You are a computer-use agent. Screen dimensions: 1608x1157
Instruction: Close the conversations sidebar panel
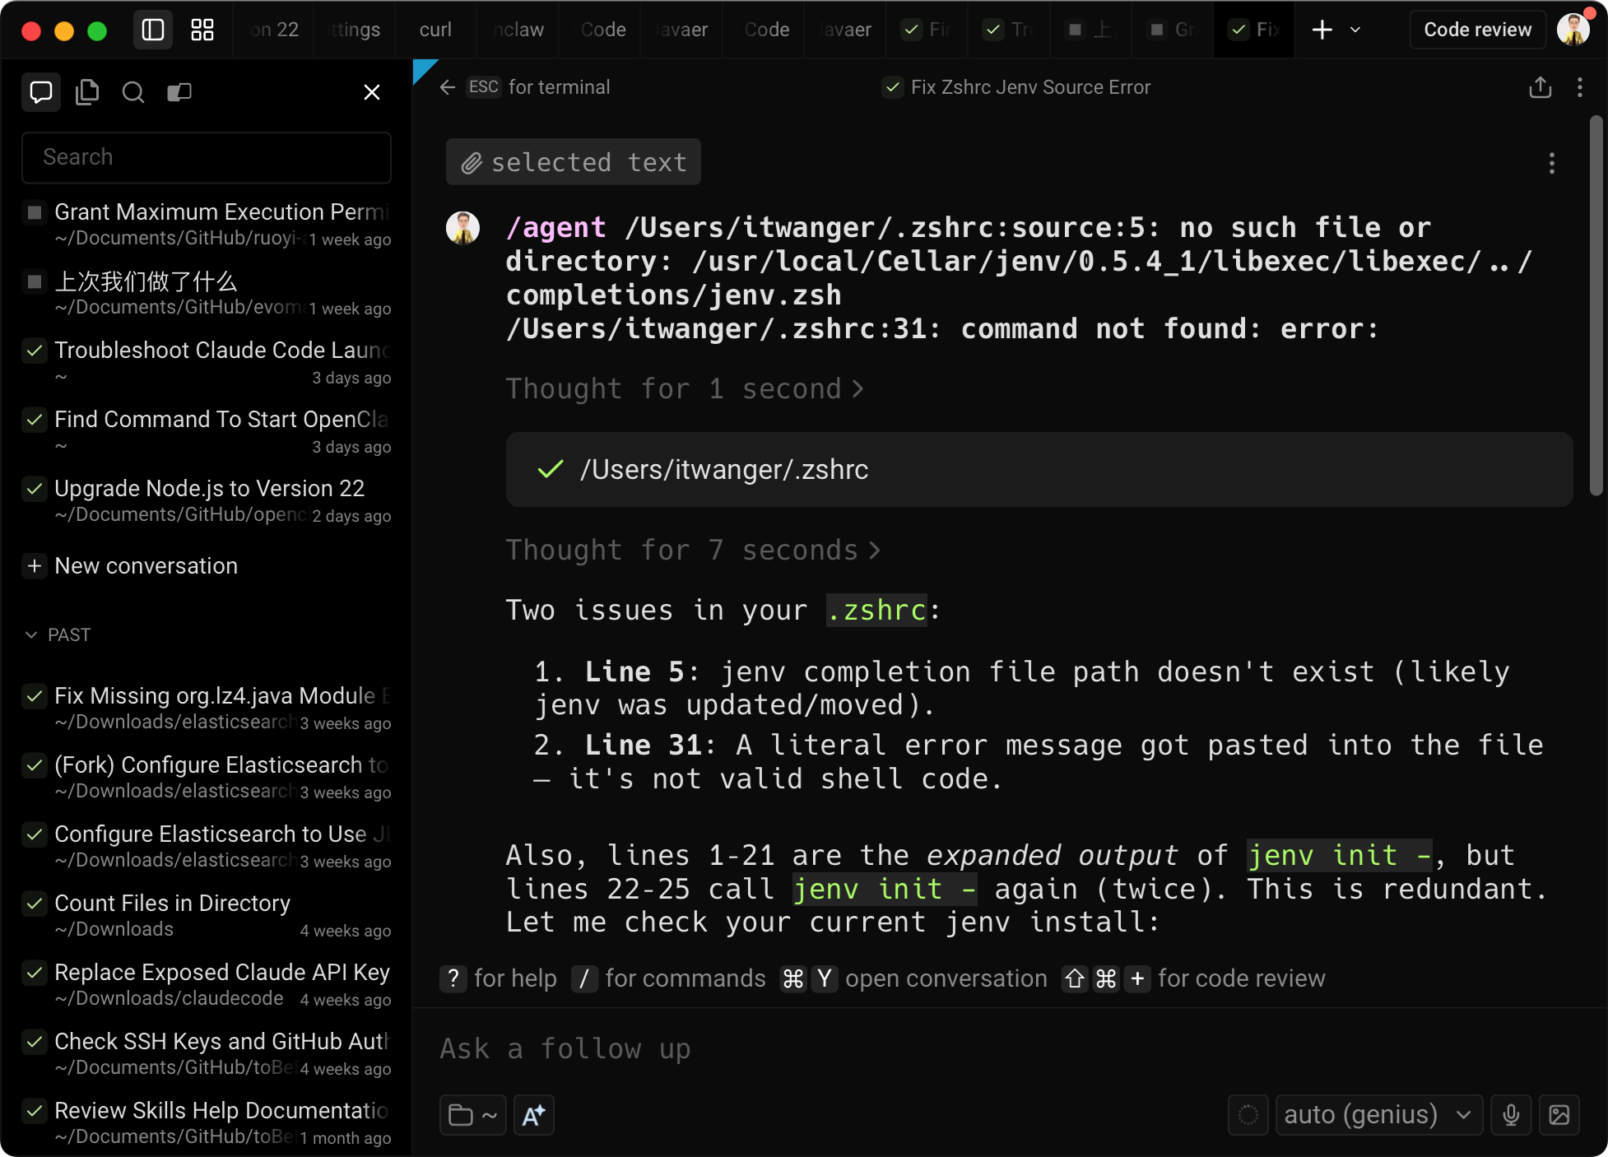[x=372, y=92]
